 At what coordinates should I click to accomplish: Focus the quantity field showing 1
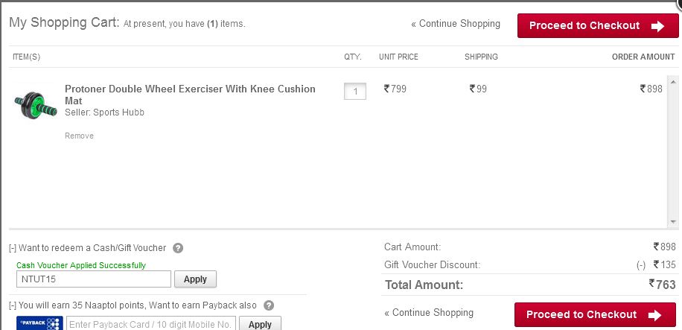[355, 92]
